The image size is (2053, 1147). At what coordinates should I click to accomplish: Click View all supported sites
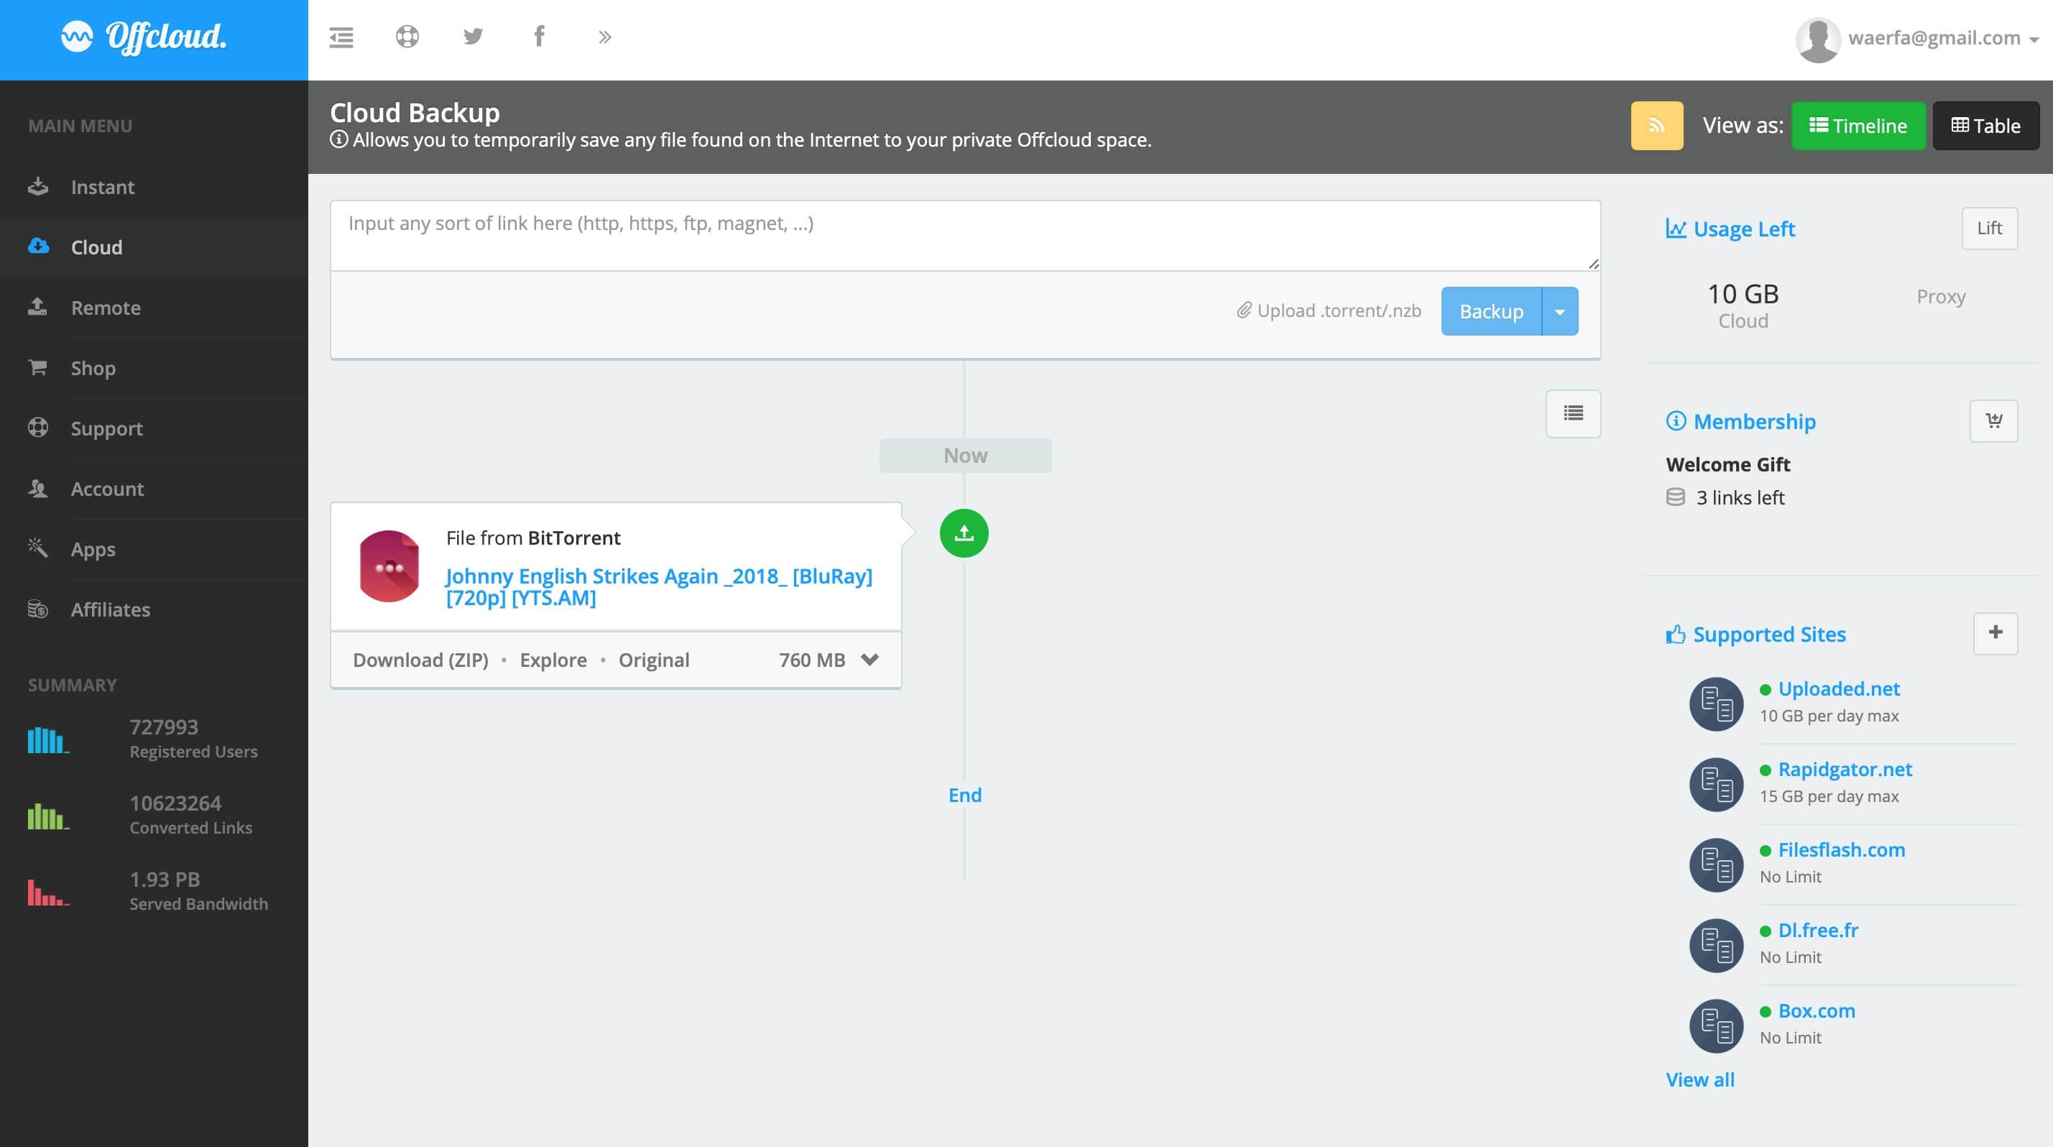pos(1699,1079)
